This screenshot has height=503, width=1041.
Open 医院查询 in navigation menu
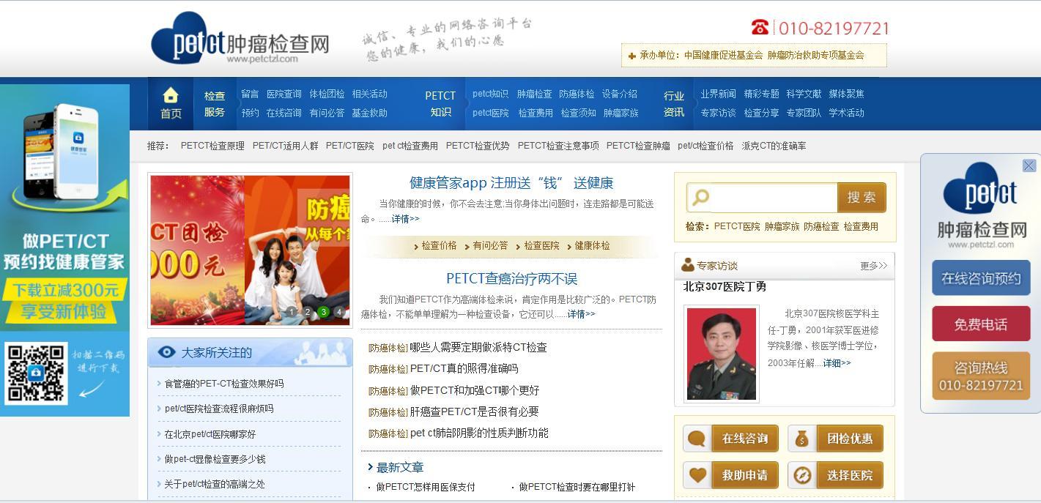click(x=284, y=94)
